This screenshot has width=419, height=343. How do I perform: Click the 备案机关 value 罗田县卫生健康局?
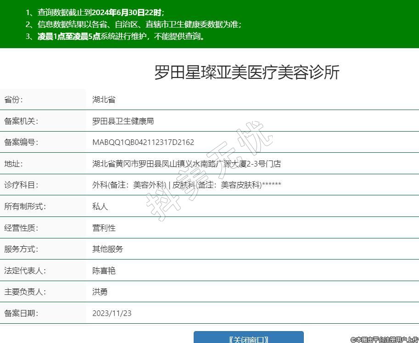pyautogui.click(x=123, y=121)
